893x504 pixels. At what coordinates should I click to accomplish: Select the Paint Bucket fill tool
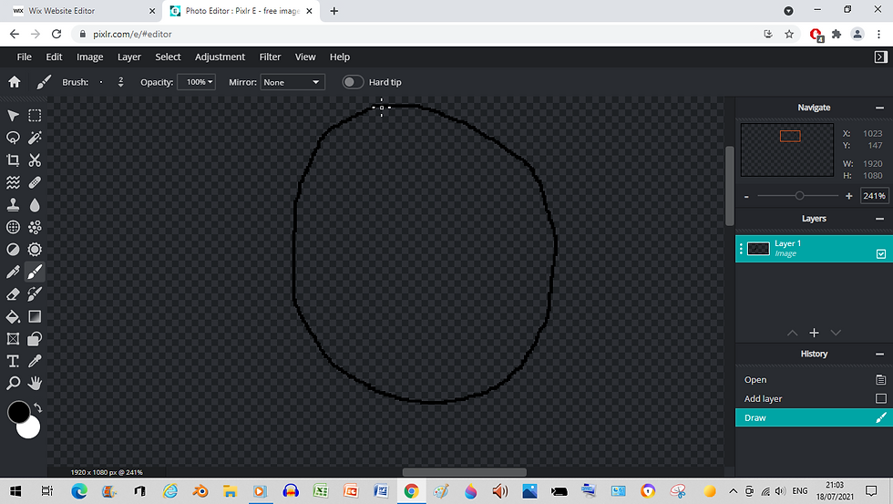pyautogui.click(x=13, y=316)
